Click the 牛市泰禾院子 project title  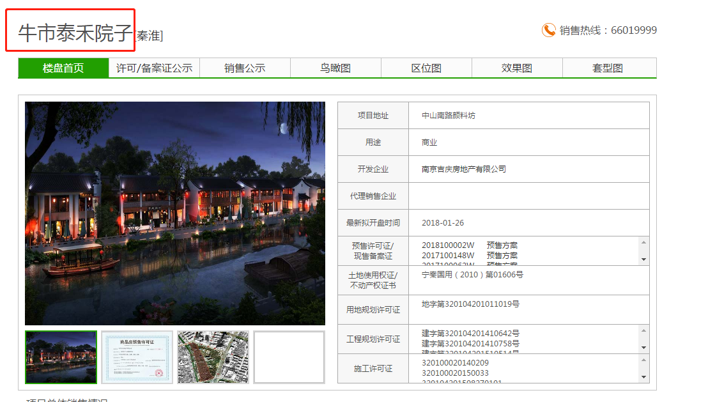(75, 33)
